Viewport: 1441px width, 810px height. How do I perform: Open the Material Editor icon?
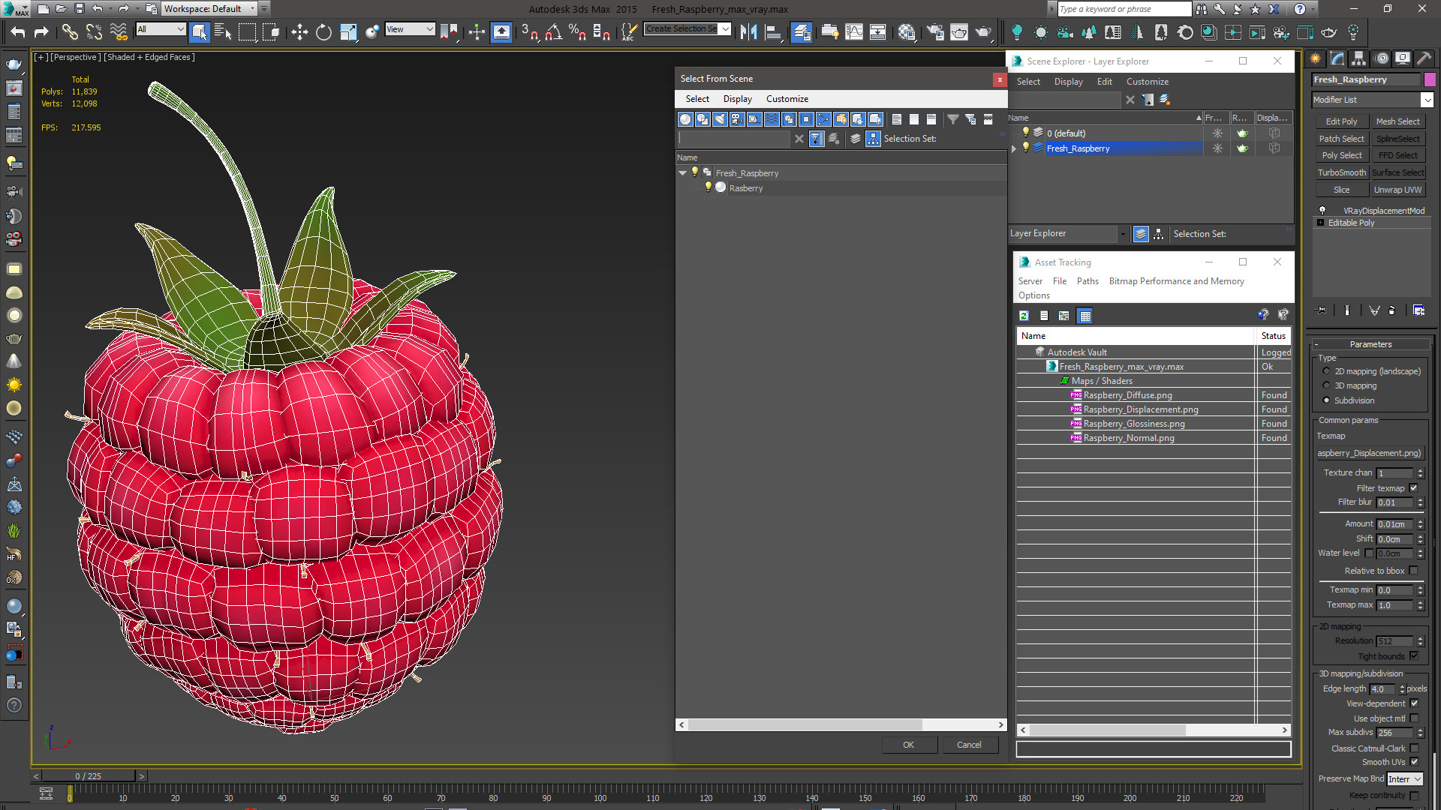(906, 31)
